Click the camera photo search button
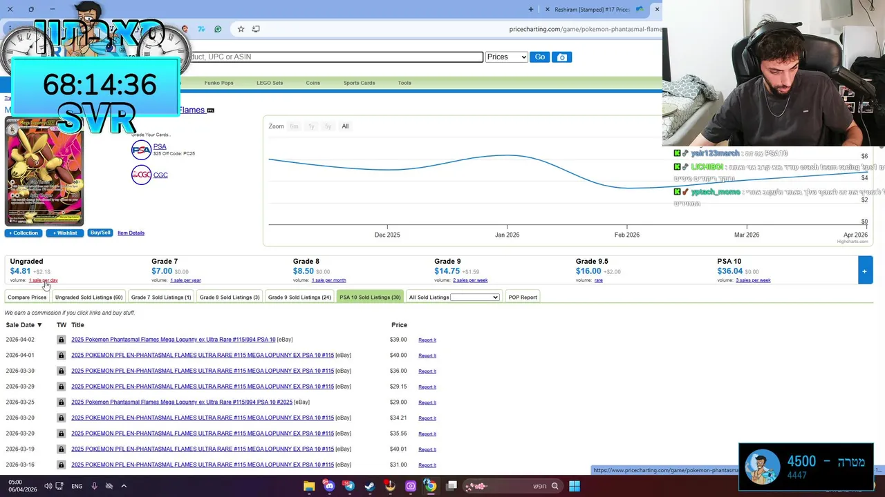This screenshot has width=885, height=497. point(561,57)
